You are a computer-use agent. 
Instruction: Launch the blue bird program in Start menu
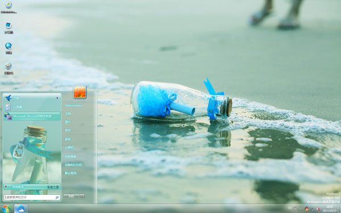coord(32,98)
